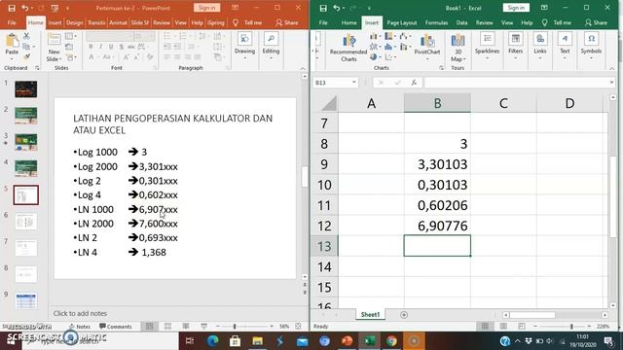The width and height of the screenshot is (623, 350).
Task: Open the Mail app from taskbar
Action: pos(302,341)
